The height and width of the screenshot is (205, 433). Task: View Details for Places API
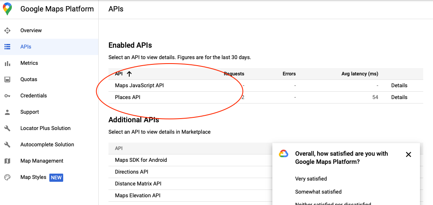pyautogui.click(x=399, y=97)
